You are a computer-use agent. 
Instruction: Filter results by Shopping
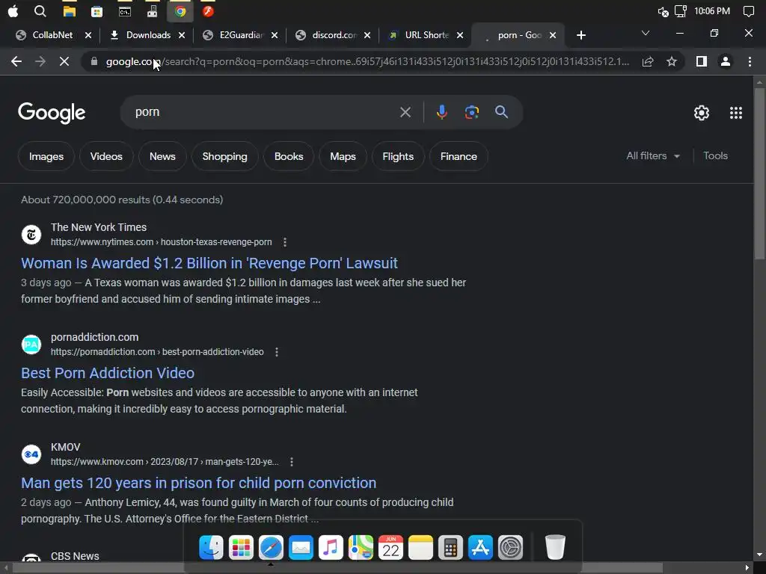click(x=224, y=156)
